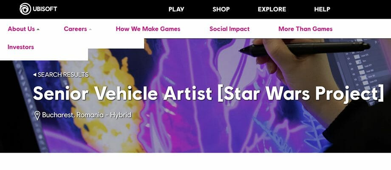391x170 pixels.
Task: Visit the More Than Games page
Action: click(x=306, y=29)
